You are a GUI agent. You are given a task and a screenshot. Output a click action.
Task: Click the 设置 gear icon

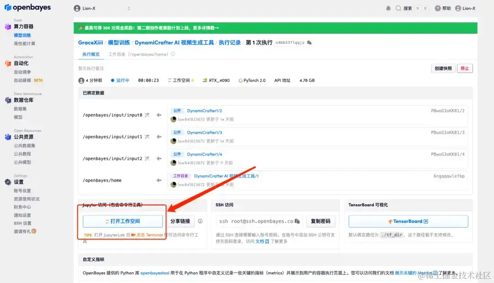(x=8, y=182)
